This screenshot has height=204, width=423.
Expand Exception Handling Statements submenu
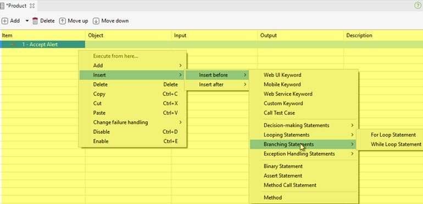coord(303,154)
